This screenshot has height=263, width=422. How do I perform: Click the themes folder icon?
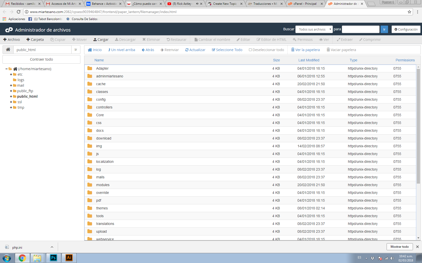point(90,208)
